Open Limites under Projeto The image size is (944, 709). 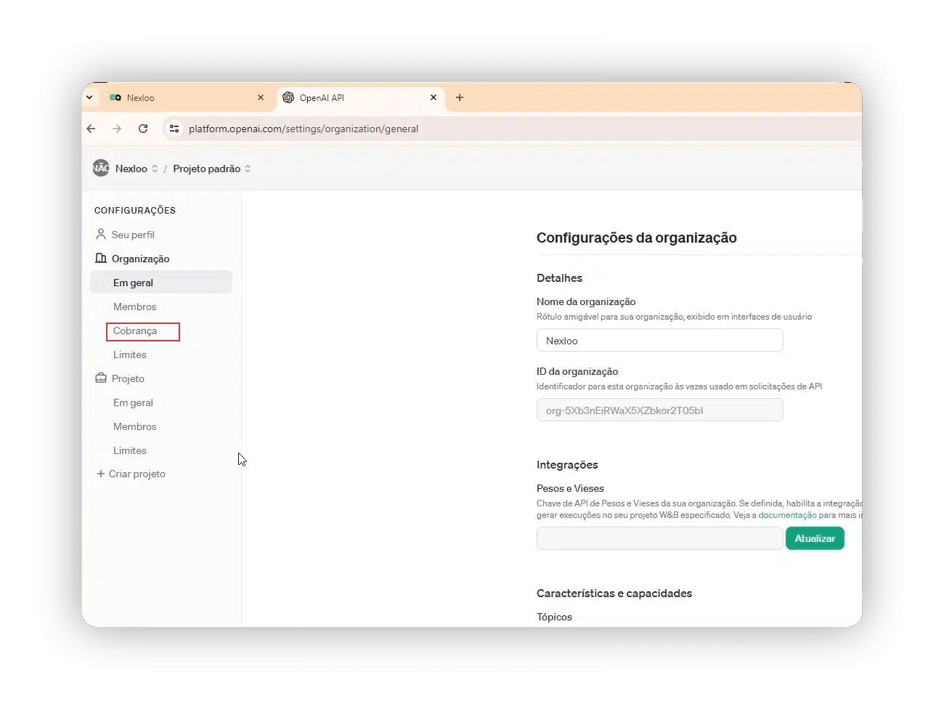tap(130, 450)
